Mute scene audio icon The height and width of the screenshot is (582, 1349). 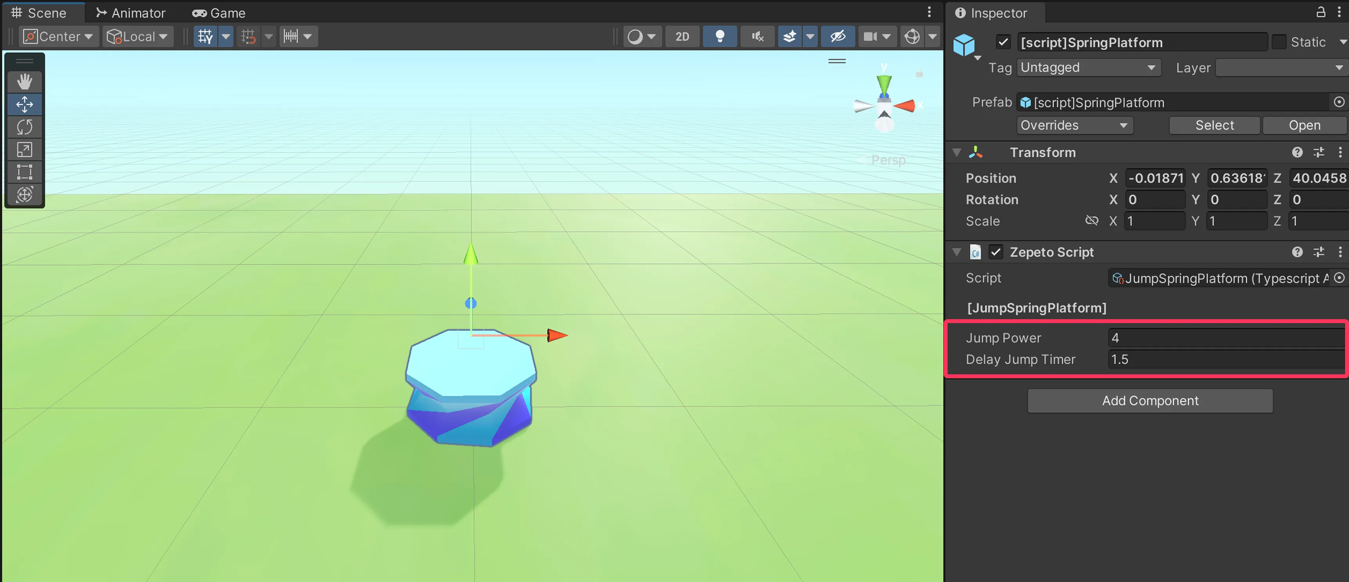pyautogui.click(x=757, y=36)
